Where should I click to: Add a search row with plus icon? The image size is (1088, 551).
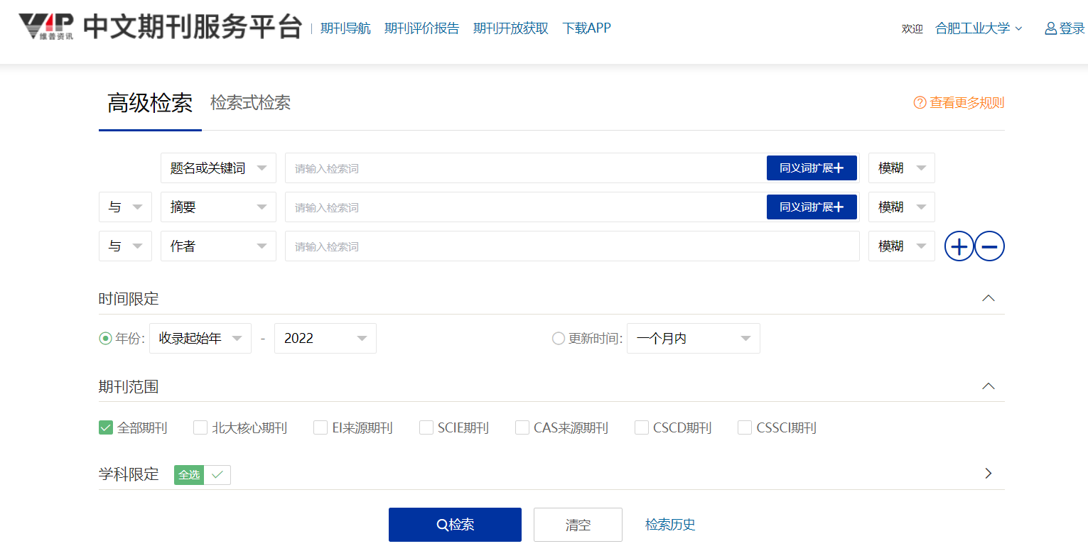pyautogui.click(x=959, y=246)
